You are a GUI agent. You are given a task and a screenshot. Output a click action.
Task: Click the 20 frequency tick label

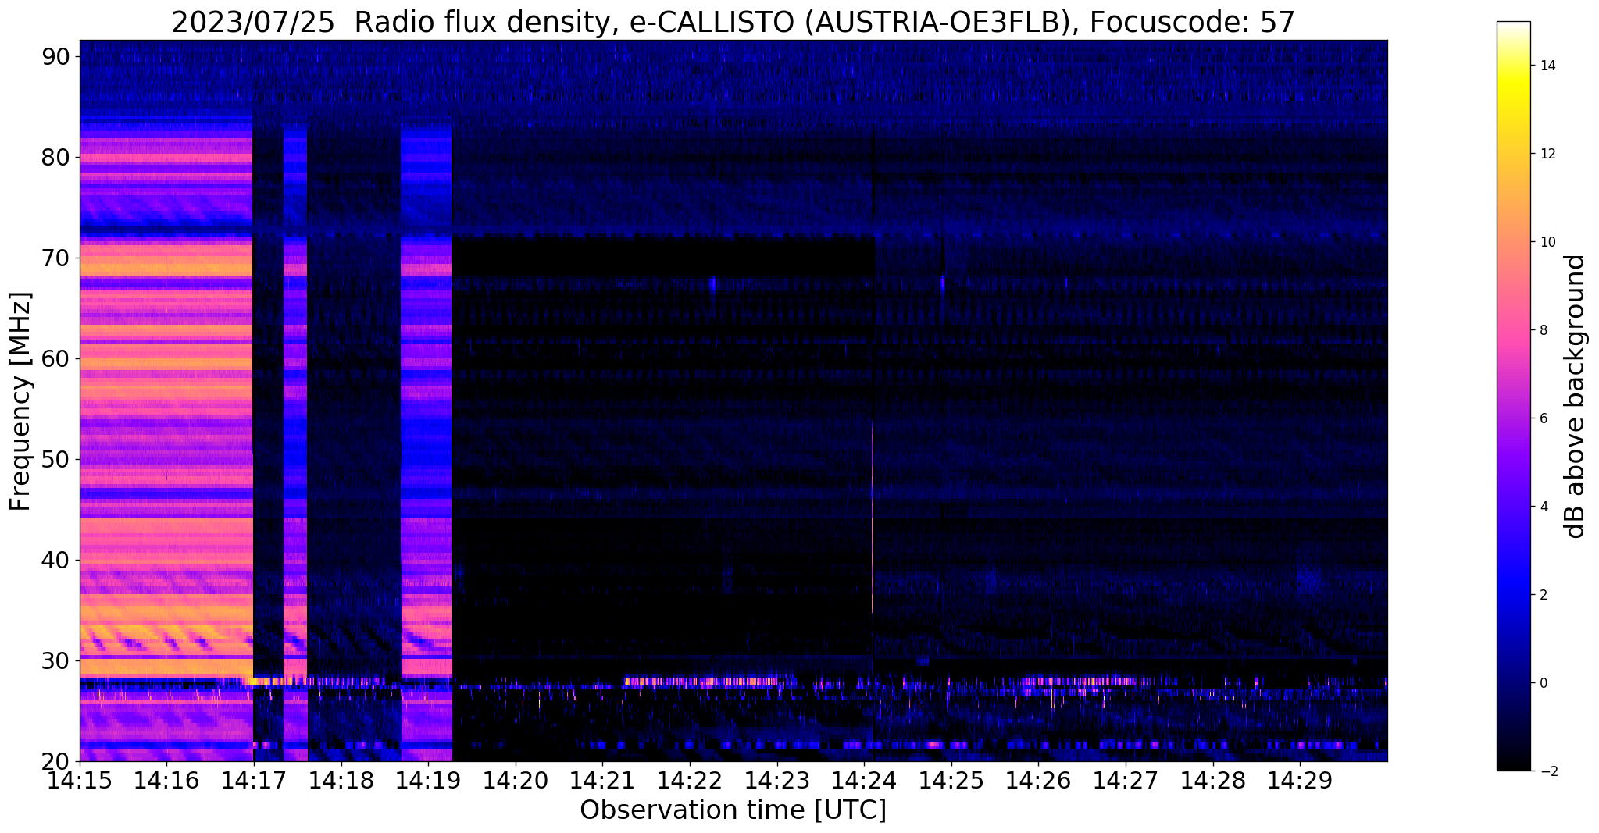(x=55, y=761)
